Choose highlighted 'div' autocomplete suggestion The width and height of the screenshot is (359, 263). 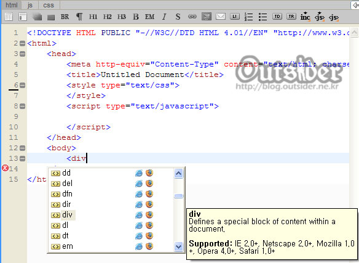(111, 215)
